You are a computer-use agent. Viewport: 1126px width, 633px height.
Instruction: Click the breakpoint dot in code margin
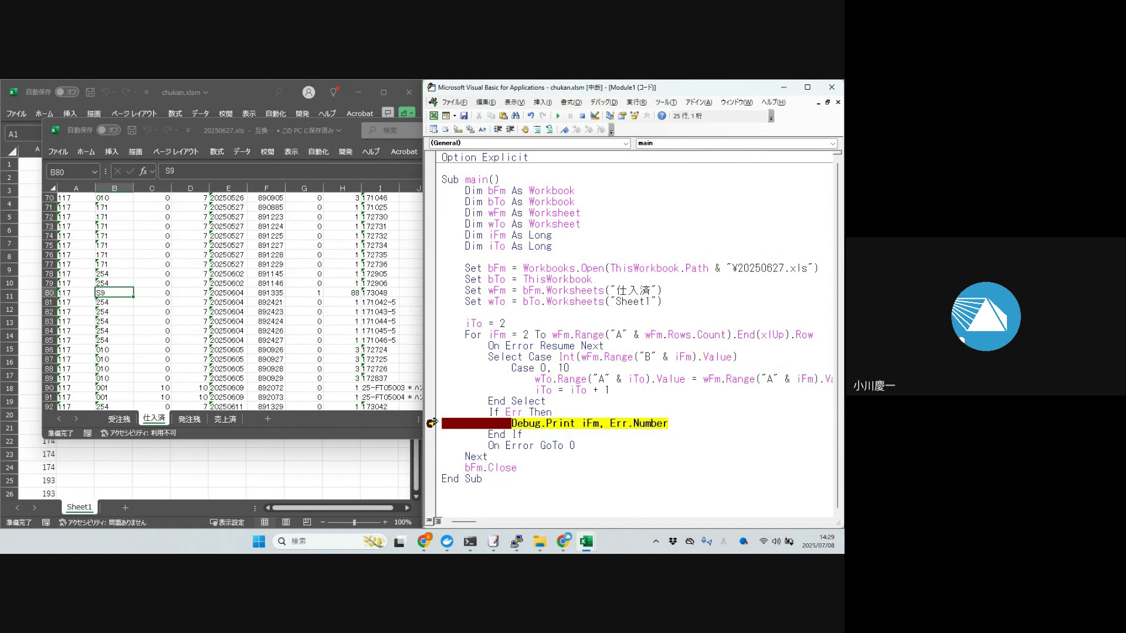pos(430,423)
